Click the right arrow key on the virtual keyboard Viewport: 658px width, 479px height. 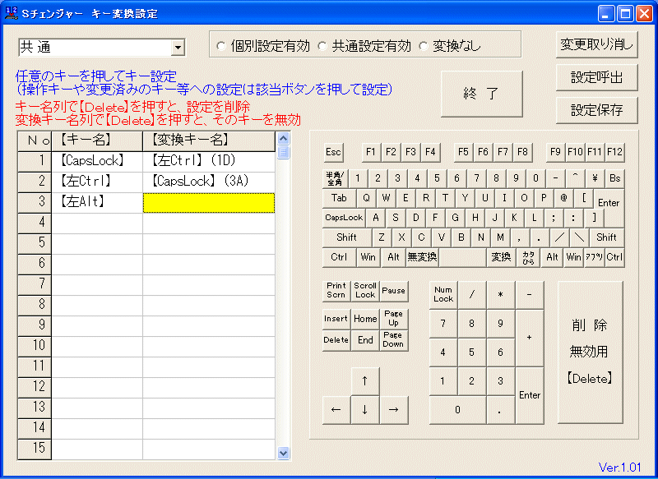(x=394, y=409)
